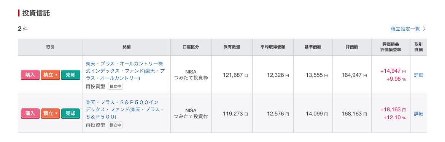Open 詳細 link for S&P500 row

point(419,114)
